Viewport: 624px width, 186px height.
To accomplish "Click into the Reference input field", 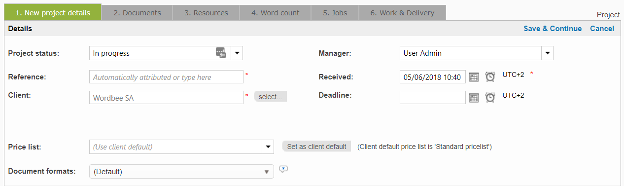I will tap(167, 77).
